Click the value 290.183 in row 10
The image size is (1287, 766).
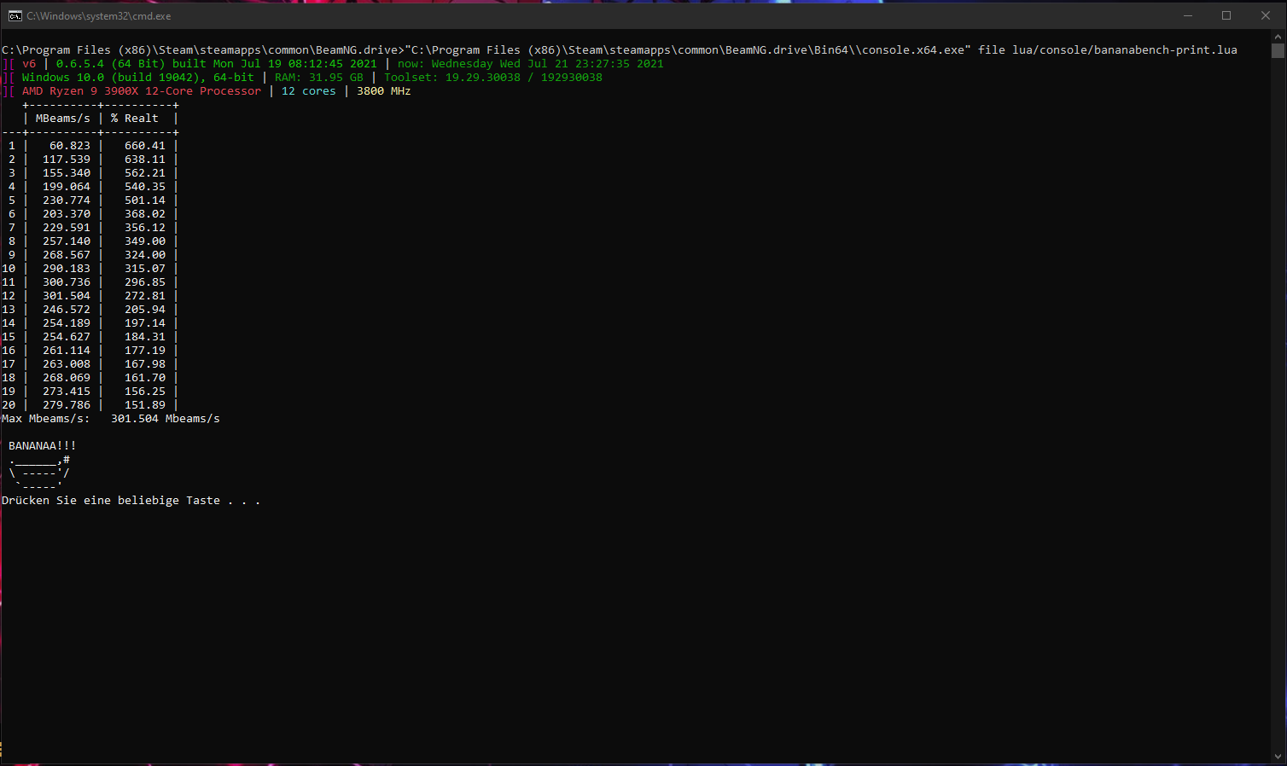click(67, 269)
